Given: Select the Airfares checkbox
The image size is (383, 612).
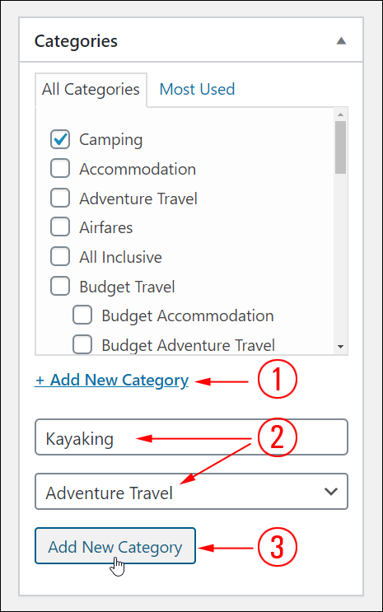Looking at the screenshot, I should pyautogui.click(x=60, y=227).
